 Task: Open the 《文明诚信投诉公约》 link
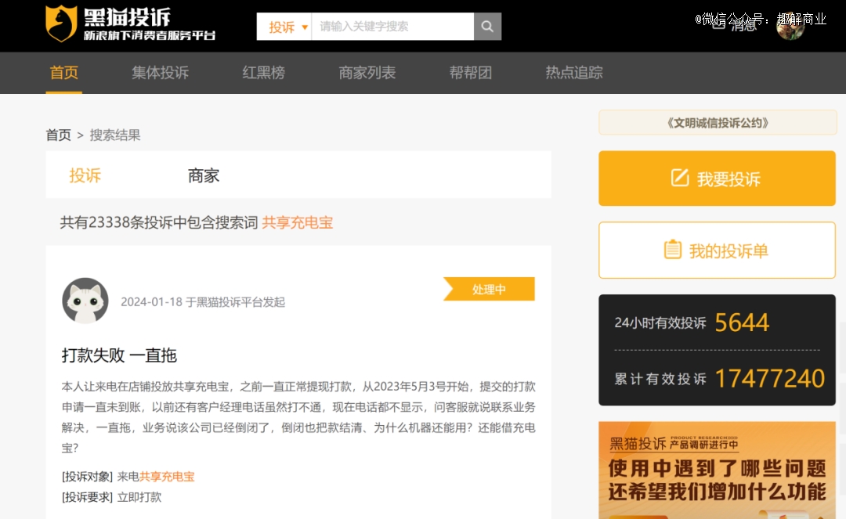pos(718,123)
